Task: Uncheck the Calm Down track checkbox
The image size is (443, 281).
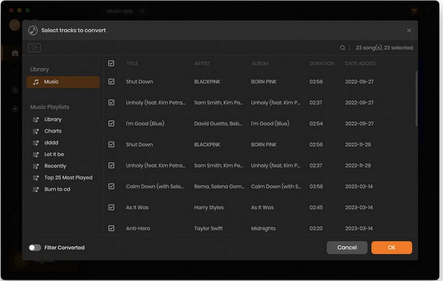Action: pos(111,186)
